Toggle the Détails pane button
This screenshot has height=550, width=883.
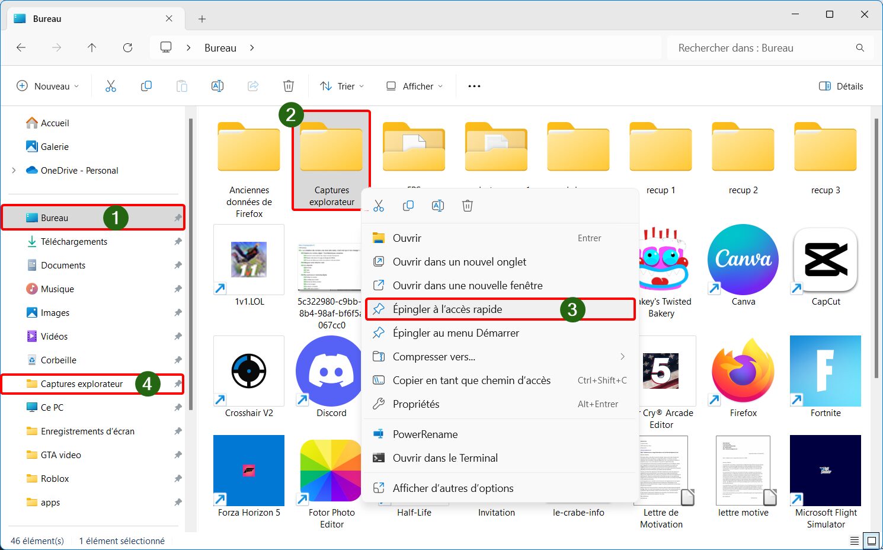point(841,86)
